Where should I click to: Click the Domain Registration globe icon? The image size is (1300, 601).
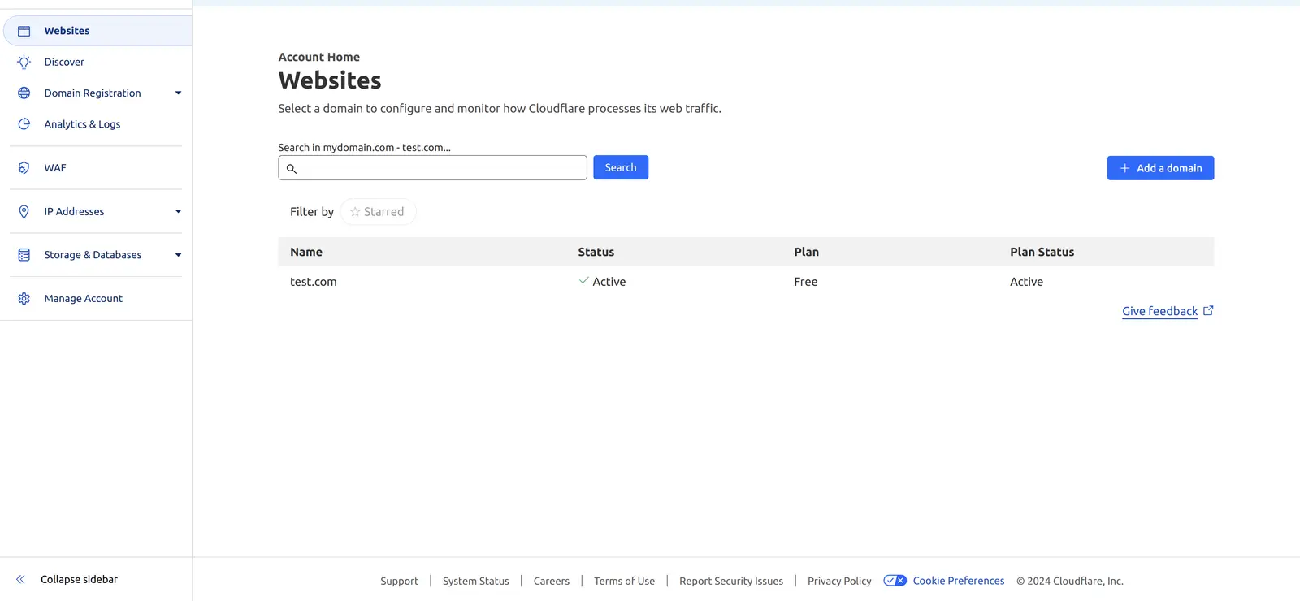pyautogui.click(x=24, y=93)
